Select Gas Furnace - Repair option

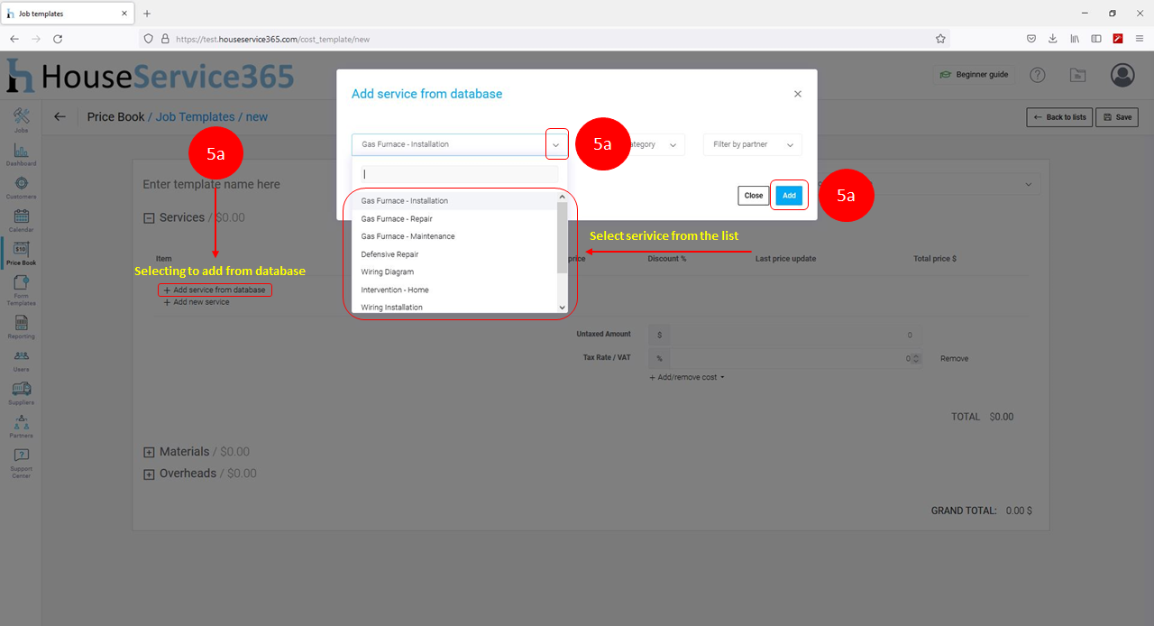click(454, 218)
